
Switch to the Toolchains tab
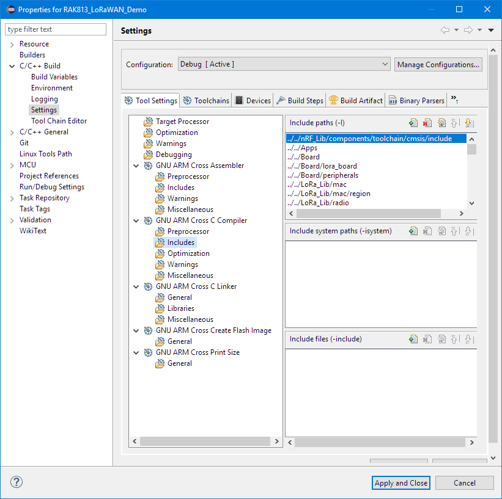[x=207, y=101]
